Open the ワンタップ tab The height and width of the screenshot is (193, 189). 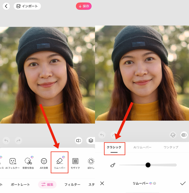171,147
